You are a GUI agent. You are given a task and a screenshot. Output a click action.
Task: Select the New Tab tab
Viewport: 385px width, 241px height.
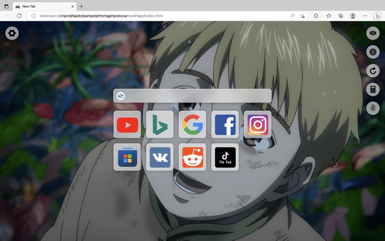click(x=45, y=6)
